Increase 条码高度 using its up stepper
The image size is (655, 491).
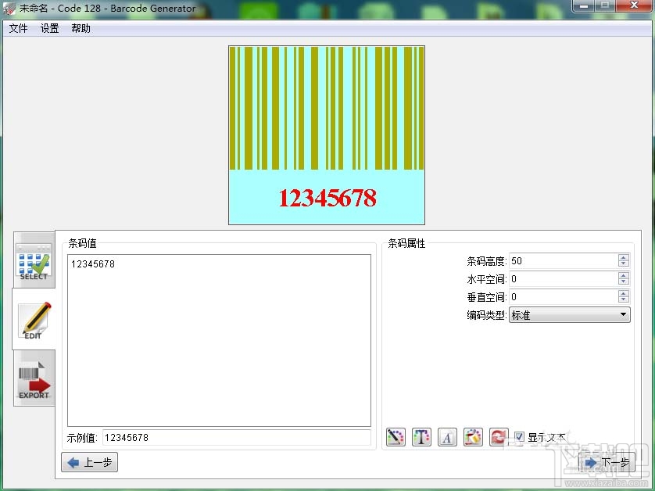tap(622, 257)
